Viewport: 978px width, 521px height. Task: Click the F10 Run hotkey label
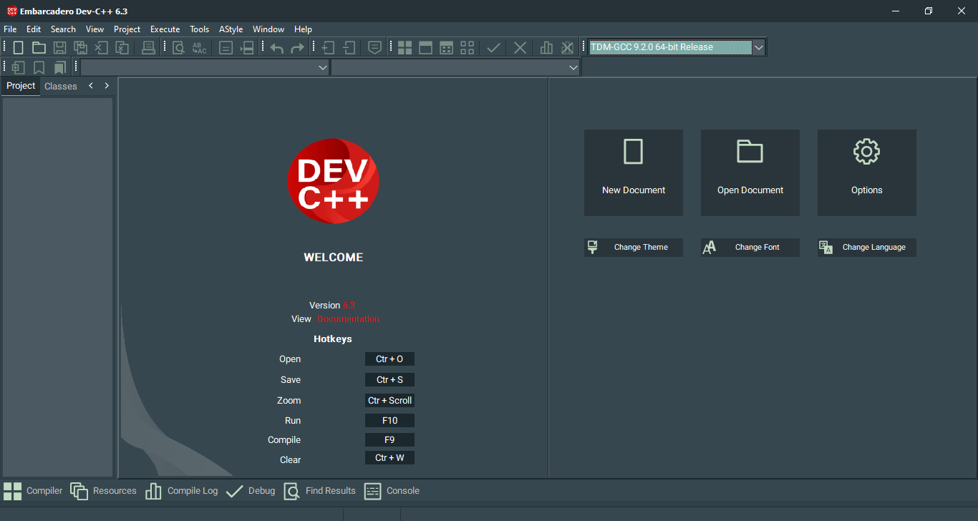pyautogui.click(x=389, y=421)
